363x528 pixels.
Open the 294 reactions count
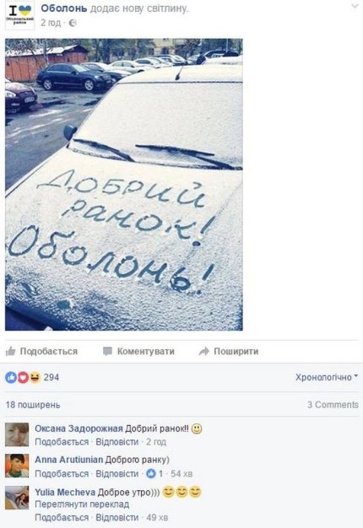tap(51, 377)
